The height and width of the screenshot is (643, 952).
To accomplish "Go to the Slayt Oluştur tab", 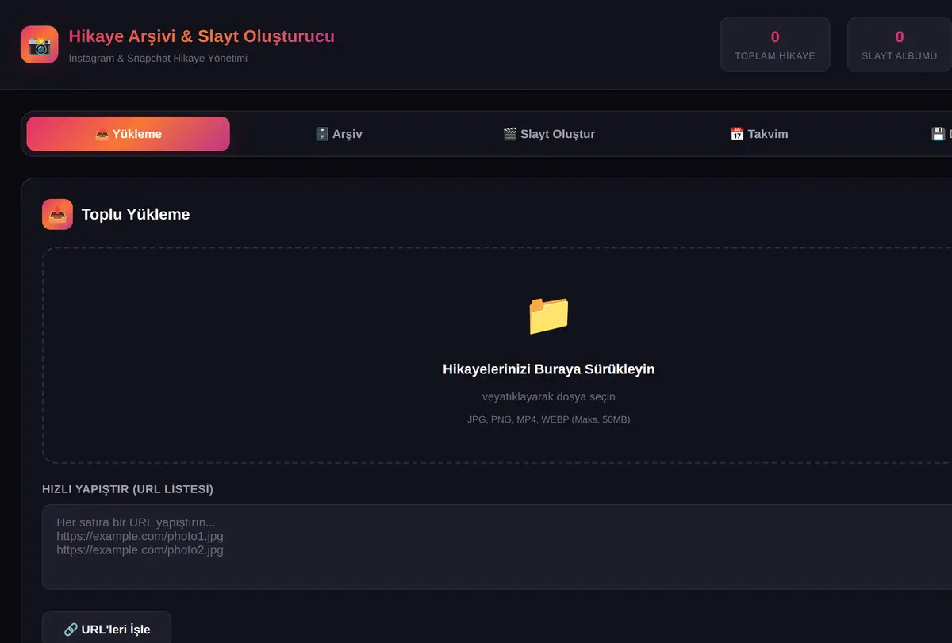I will 549,134.
